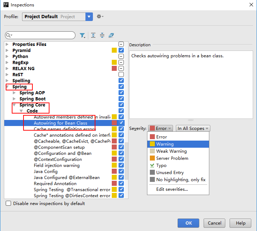Choose Server Problem severity option
The width and height of the screenshot is (257, 231).
tap(178, 158)
